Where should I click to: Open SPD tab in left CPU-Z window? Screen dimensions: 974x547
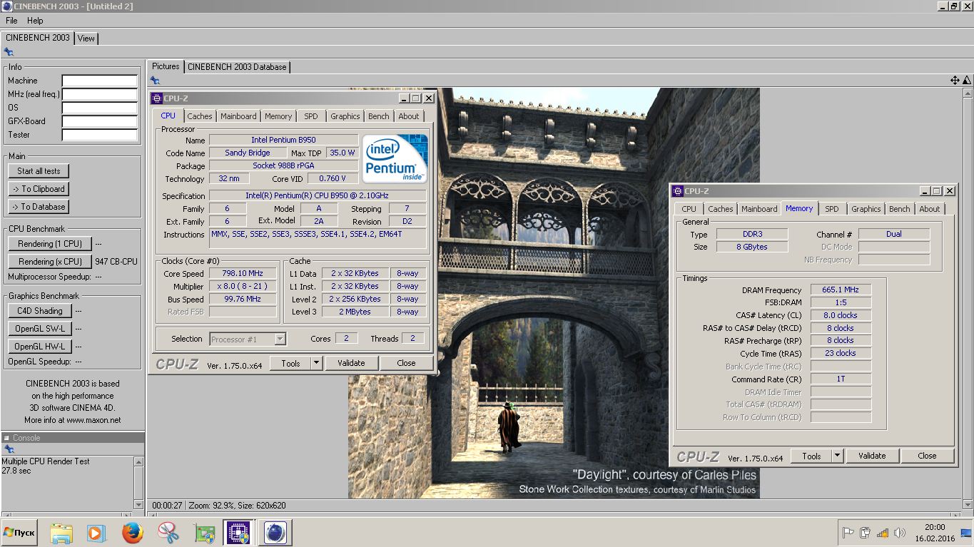311,116
